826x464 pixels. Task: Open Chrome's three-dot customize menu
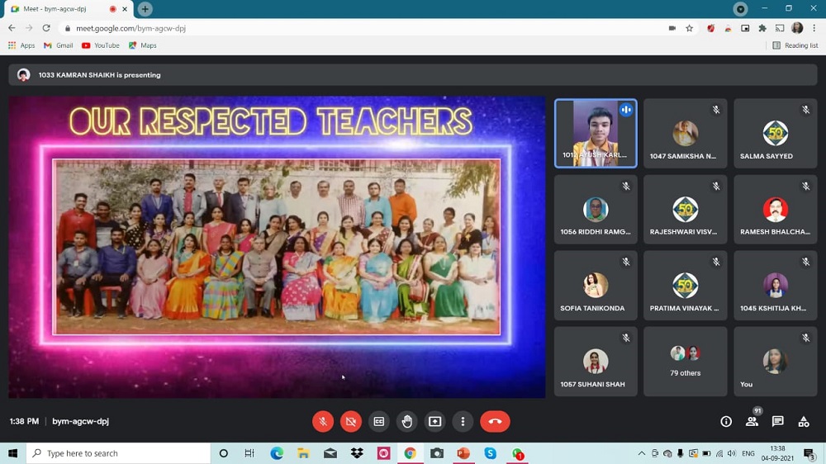click(x=814, y=28)
